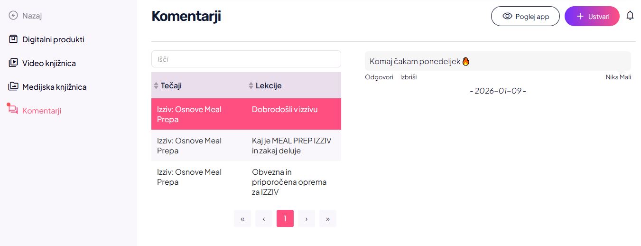The height and width of the screenshot is (246, 641).
Task: Go to the previous page
Action: pyautogui.click(x=264, y=218)
